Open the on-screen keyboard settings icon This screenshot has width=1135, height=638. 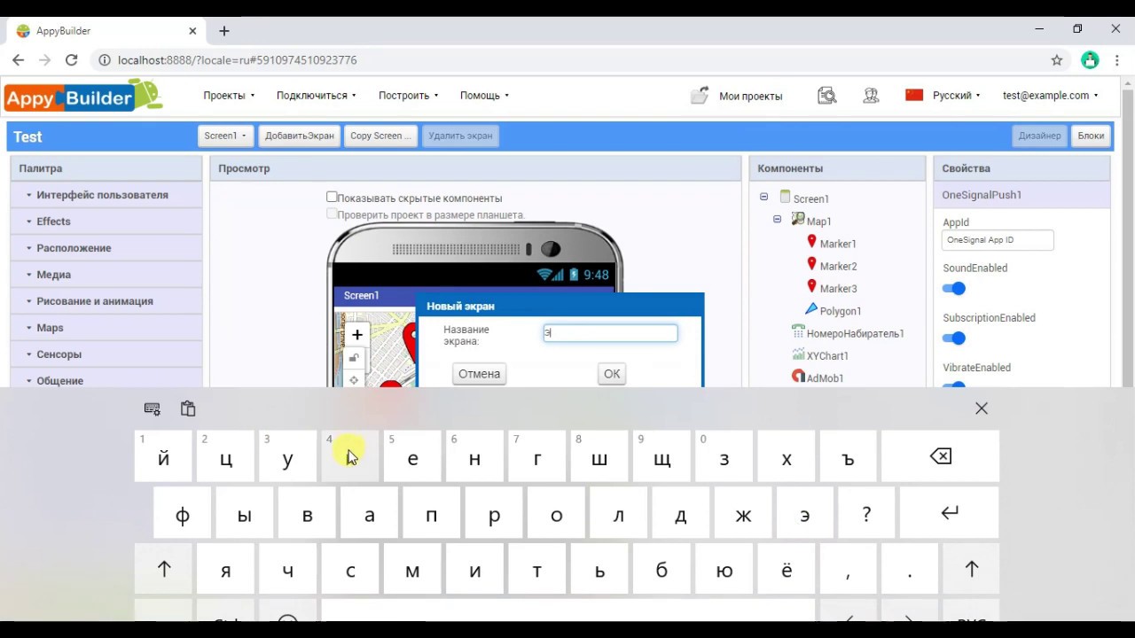[x=153, y=408]
